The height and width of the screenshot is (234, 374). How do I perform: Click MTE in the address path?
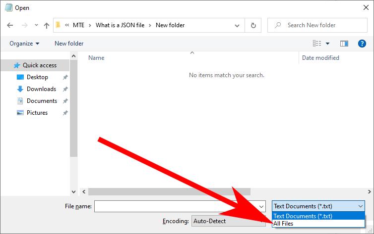coord(78,25)
